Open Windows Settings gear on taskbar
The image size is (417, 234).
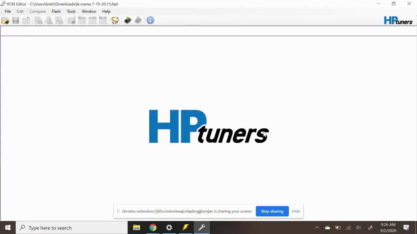click(169, 228)
